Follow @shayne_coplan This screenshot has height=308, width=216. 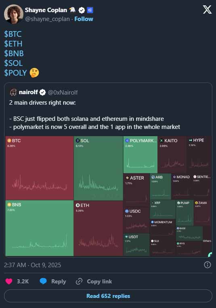pos(84,19)
